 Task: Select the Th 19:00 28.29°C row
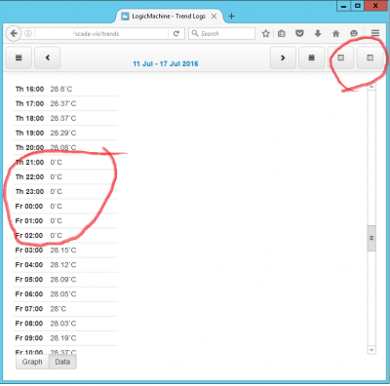click(65, 133)
